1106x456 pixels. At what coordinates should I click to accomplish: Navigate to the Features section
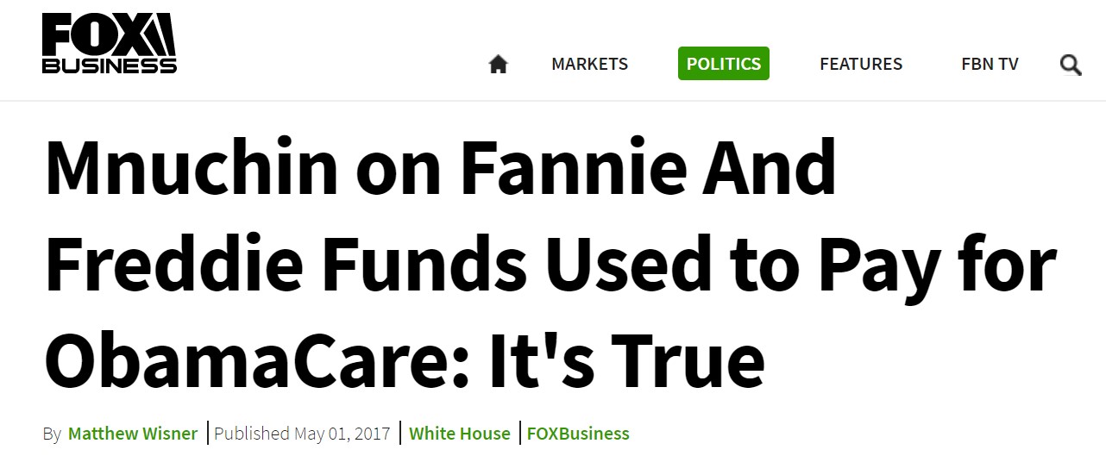tap(860, 64)
